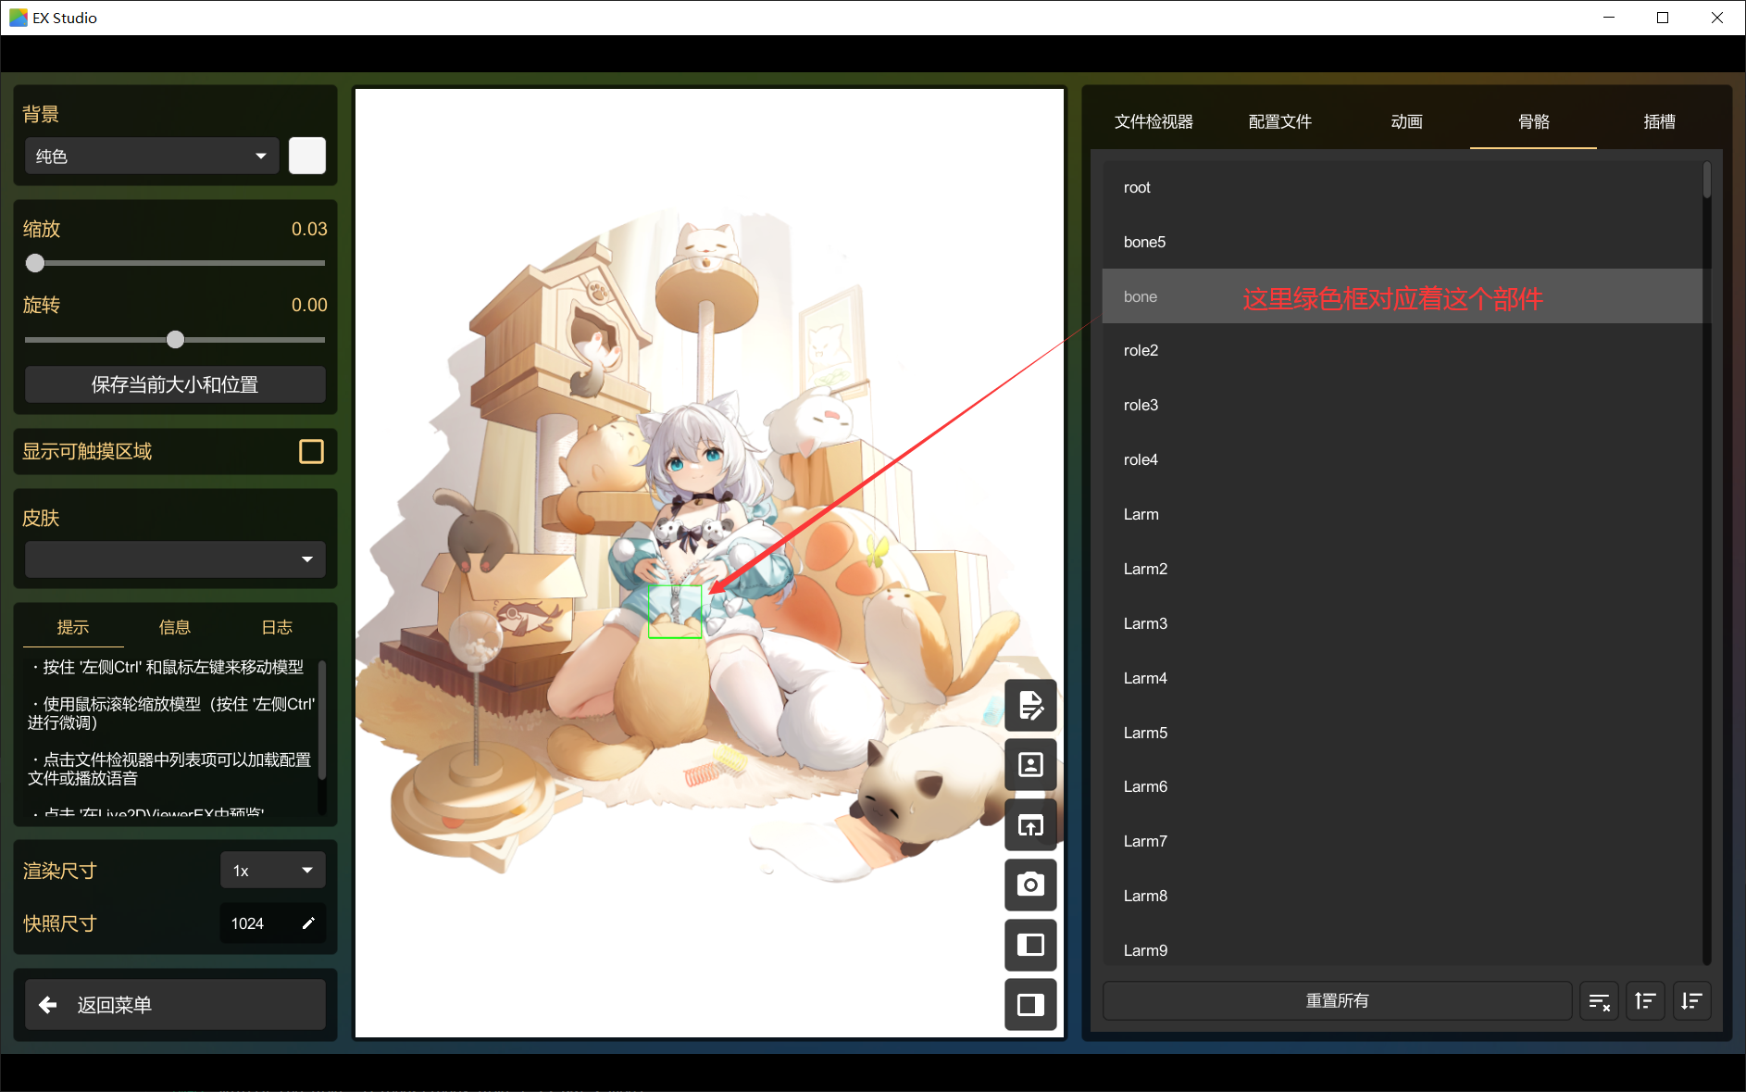Click the EX Studio title bar icon
1746x1092 pixels.
[x=18, y=18]
